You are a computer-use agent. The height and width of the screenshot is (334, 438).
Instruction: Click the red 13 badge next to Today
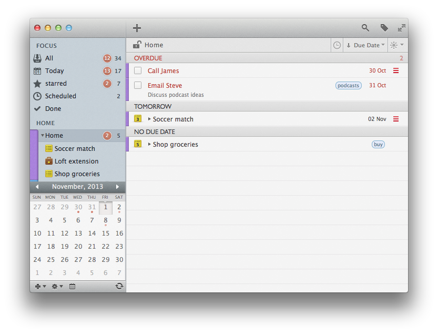107,71
